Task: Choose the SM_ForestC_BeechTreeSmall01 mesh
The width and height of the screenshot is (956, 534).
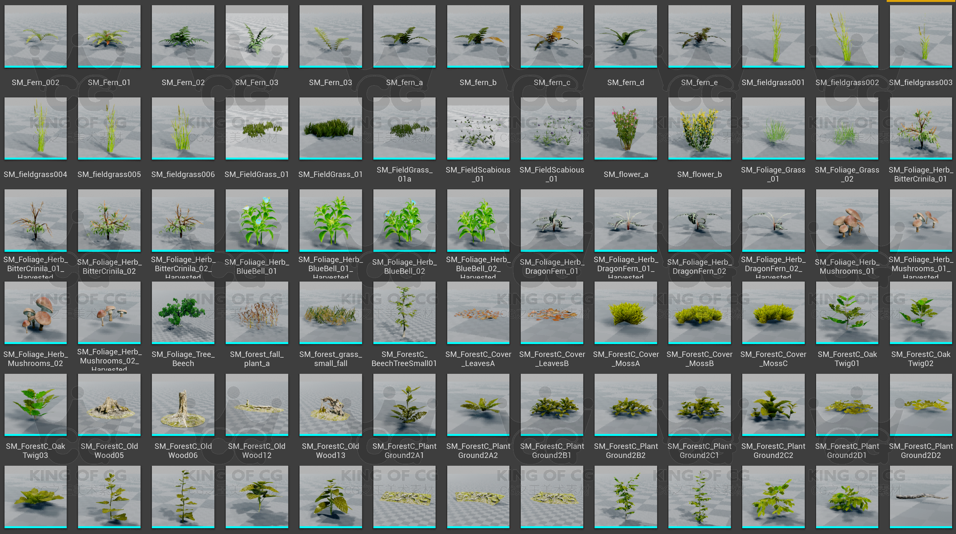Action: tap(404, 312)
